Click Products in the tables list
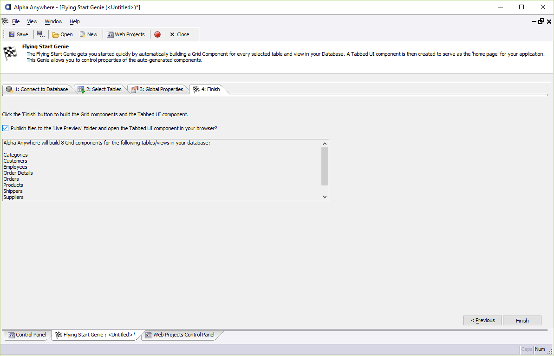 (x=13, y=185)
